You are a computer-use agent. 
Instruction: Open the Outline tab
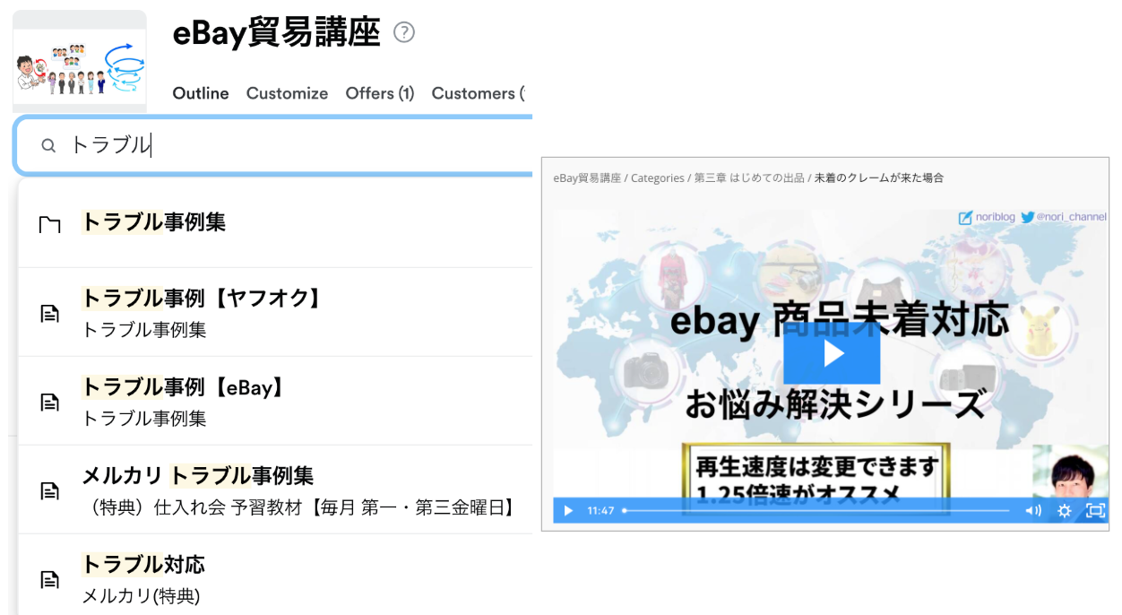pos(201,93)
